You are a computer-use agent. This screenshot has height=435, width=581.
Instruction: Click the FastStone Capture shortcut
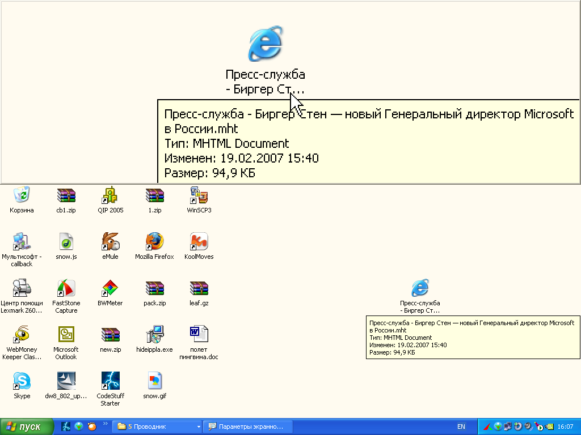coord(66,288)
